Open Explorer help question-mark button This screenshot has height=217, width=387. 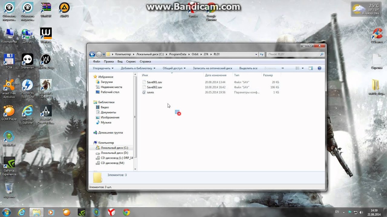(x=319, y=68)
